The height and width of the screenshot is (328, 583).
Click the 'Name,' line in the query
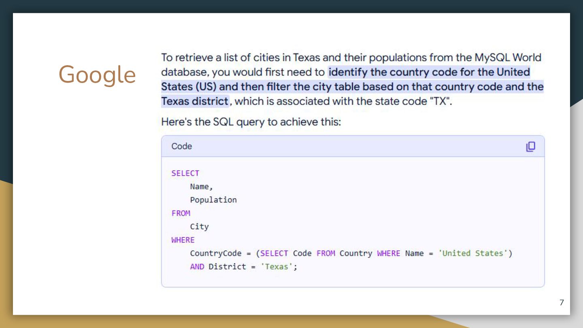(202, 187)
